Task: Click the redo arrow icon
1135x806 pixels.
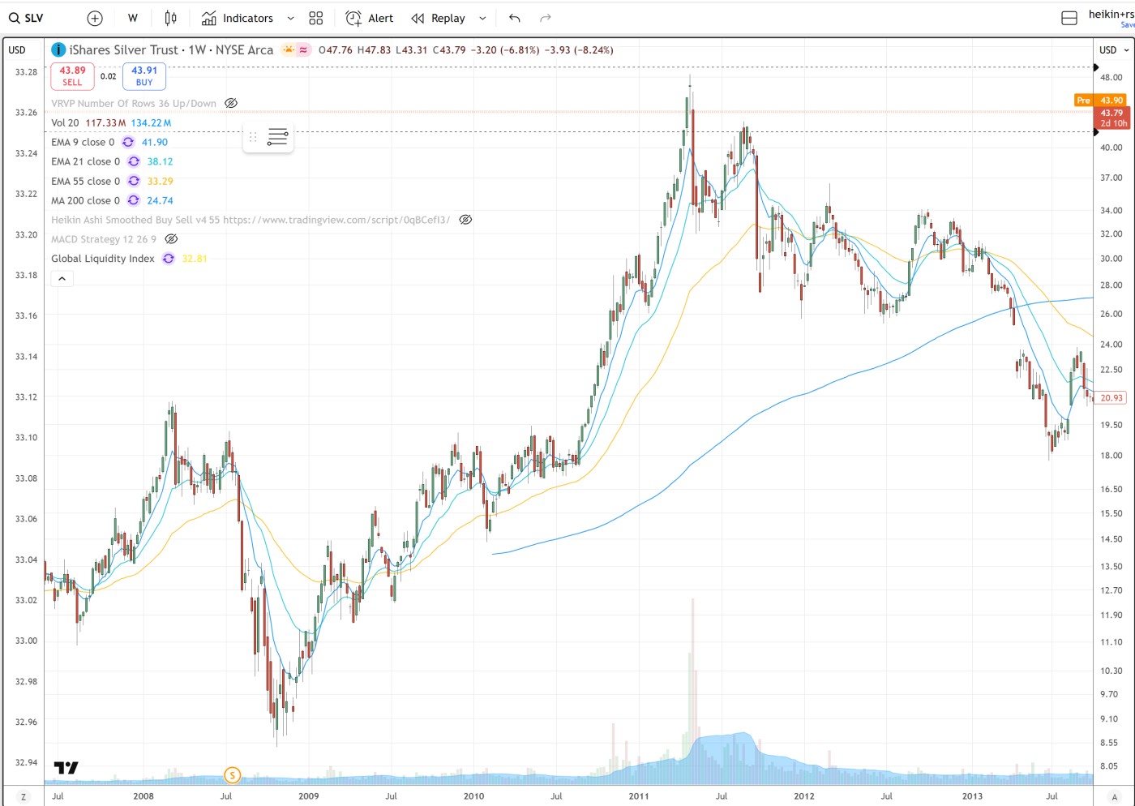Action: (x=546, y=18)
